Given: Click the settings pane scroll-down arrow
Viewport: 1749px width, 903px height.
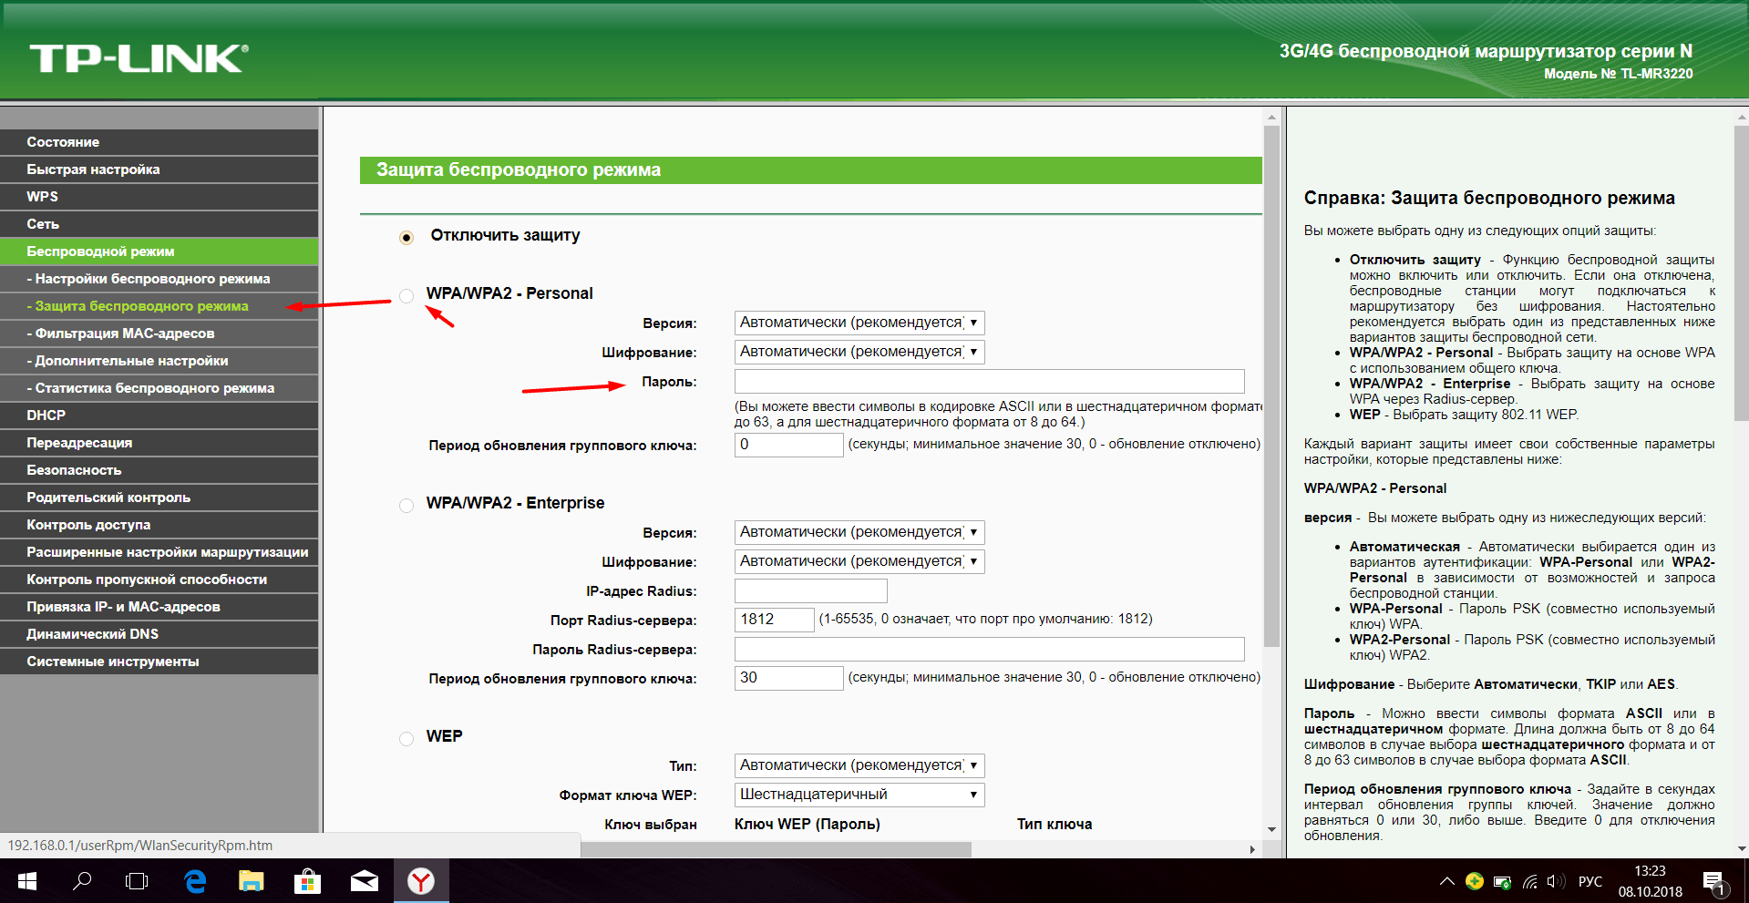Looking at the screenshot, I should click(x=1272, y=829).
